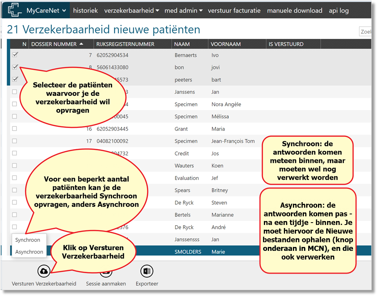
Task: Expand the med admin dropdown menu
Action: point(184,11)
